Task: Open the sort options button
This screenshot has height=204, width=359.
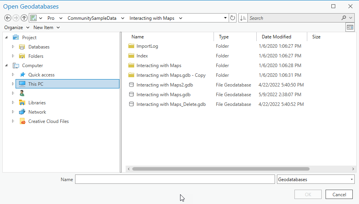Action: point(243,18)
